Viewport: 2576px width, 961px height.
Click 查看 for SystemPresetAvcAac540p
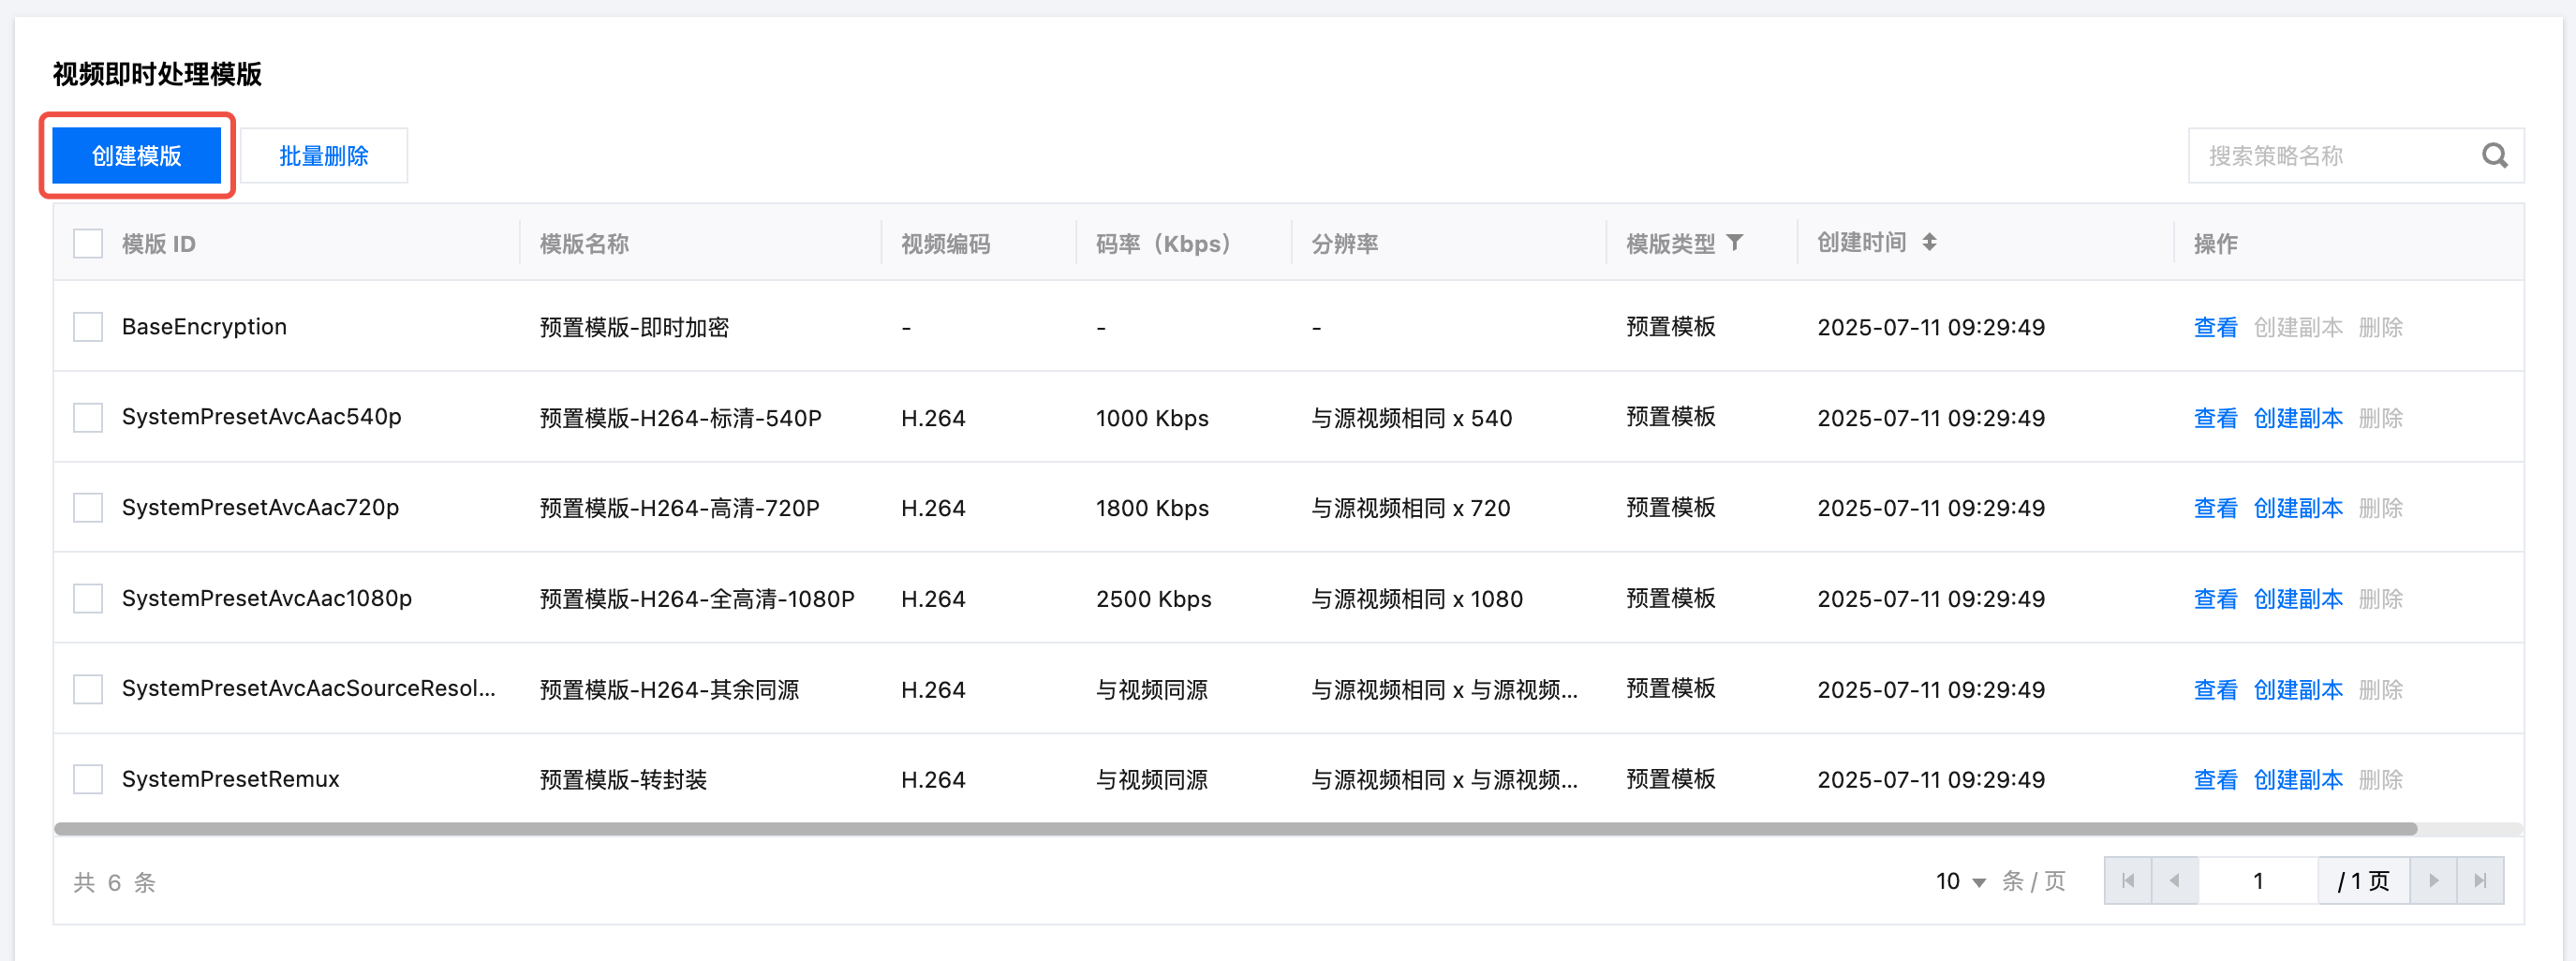point(2215,418)
